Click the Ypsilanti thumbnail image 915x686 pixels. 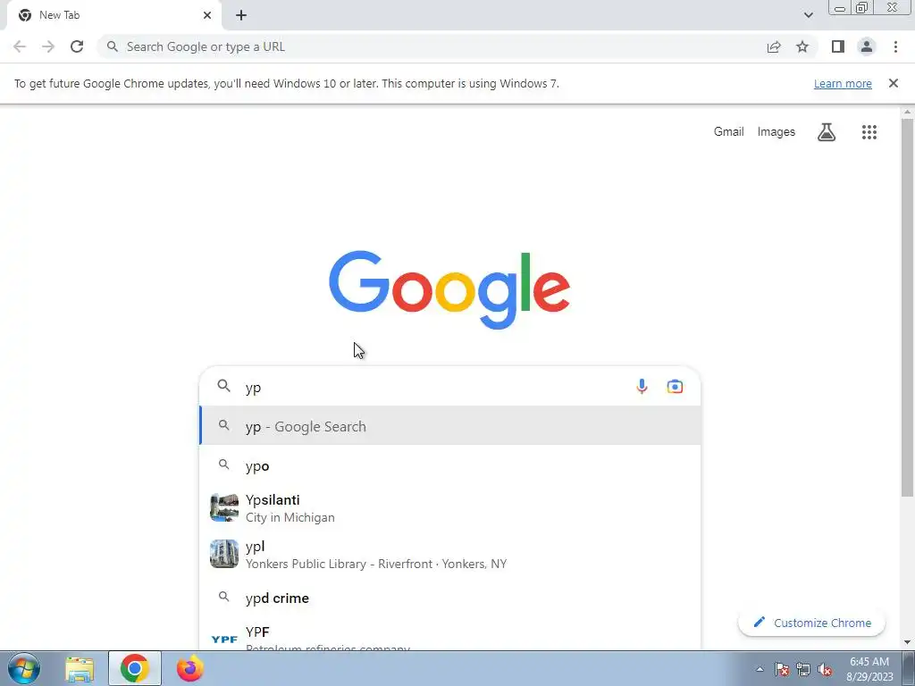point(224,507)
